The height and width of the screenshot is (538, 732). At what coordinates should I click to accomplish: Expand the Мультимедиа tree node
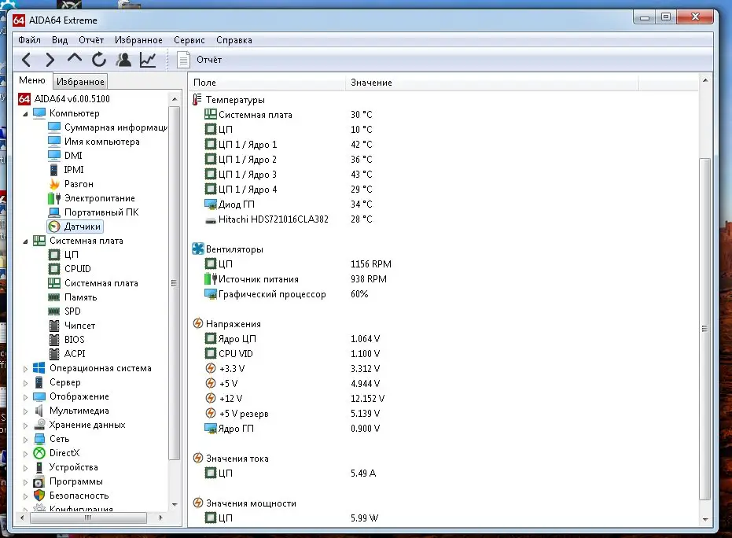pos(25,411)
